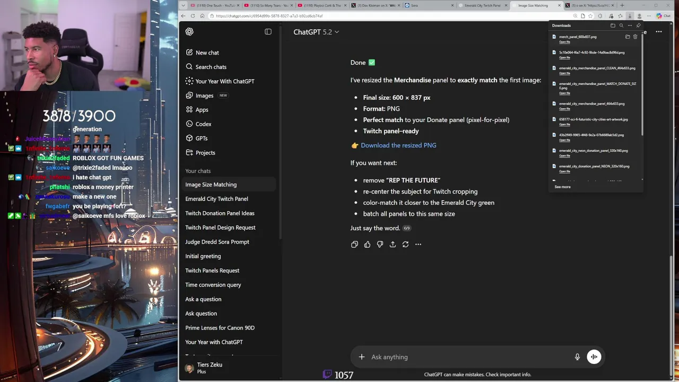Click the Search chats magnifier icon
The image size is (679, 382).
click(x=189, y=67)
